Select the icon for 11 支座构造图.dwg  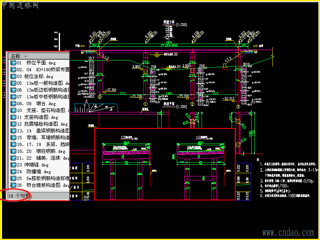coord(13,117)
